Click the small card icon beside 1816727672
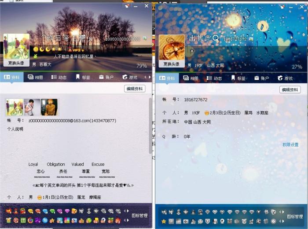This screenshot has height=229, width=308. tap(251, 39)
